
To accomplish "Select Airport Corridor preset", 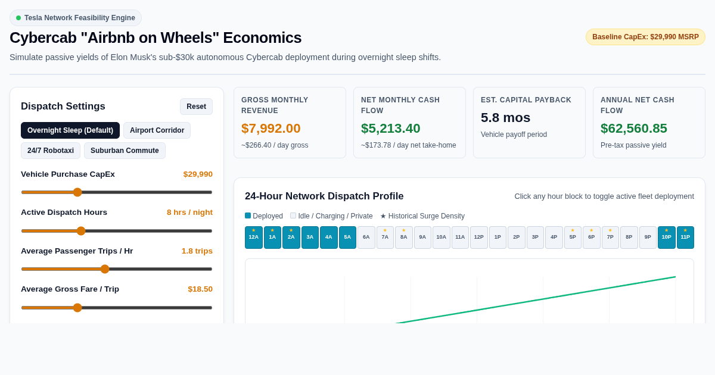I will pyautogui.click(x=157, y=130).
